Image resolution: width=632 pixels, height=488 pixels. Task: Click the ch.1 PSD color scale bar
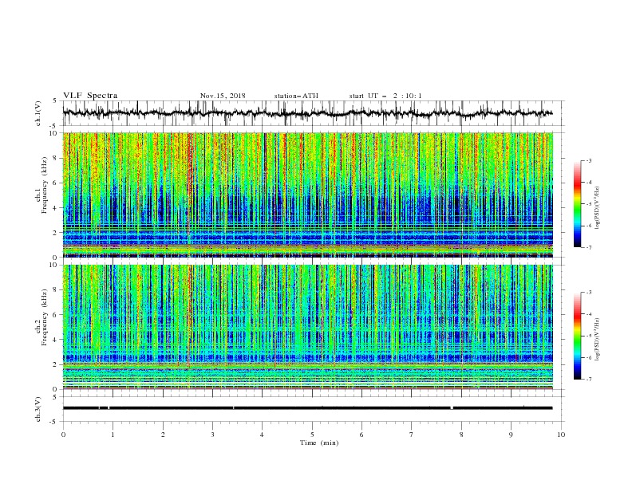577,204
